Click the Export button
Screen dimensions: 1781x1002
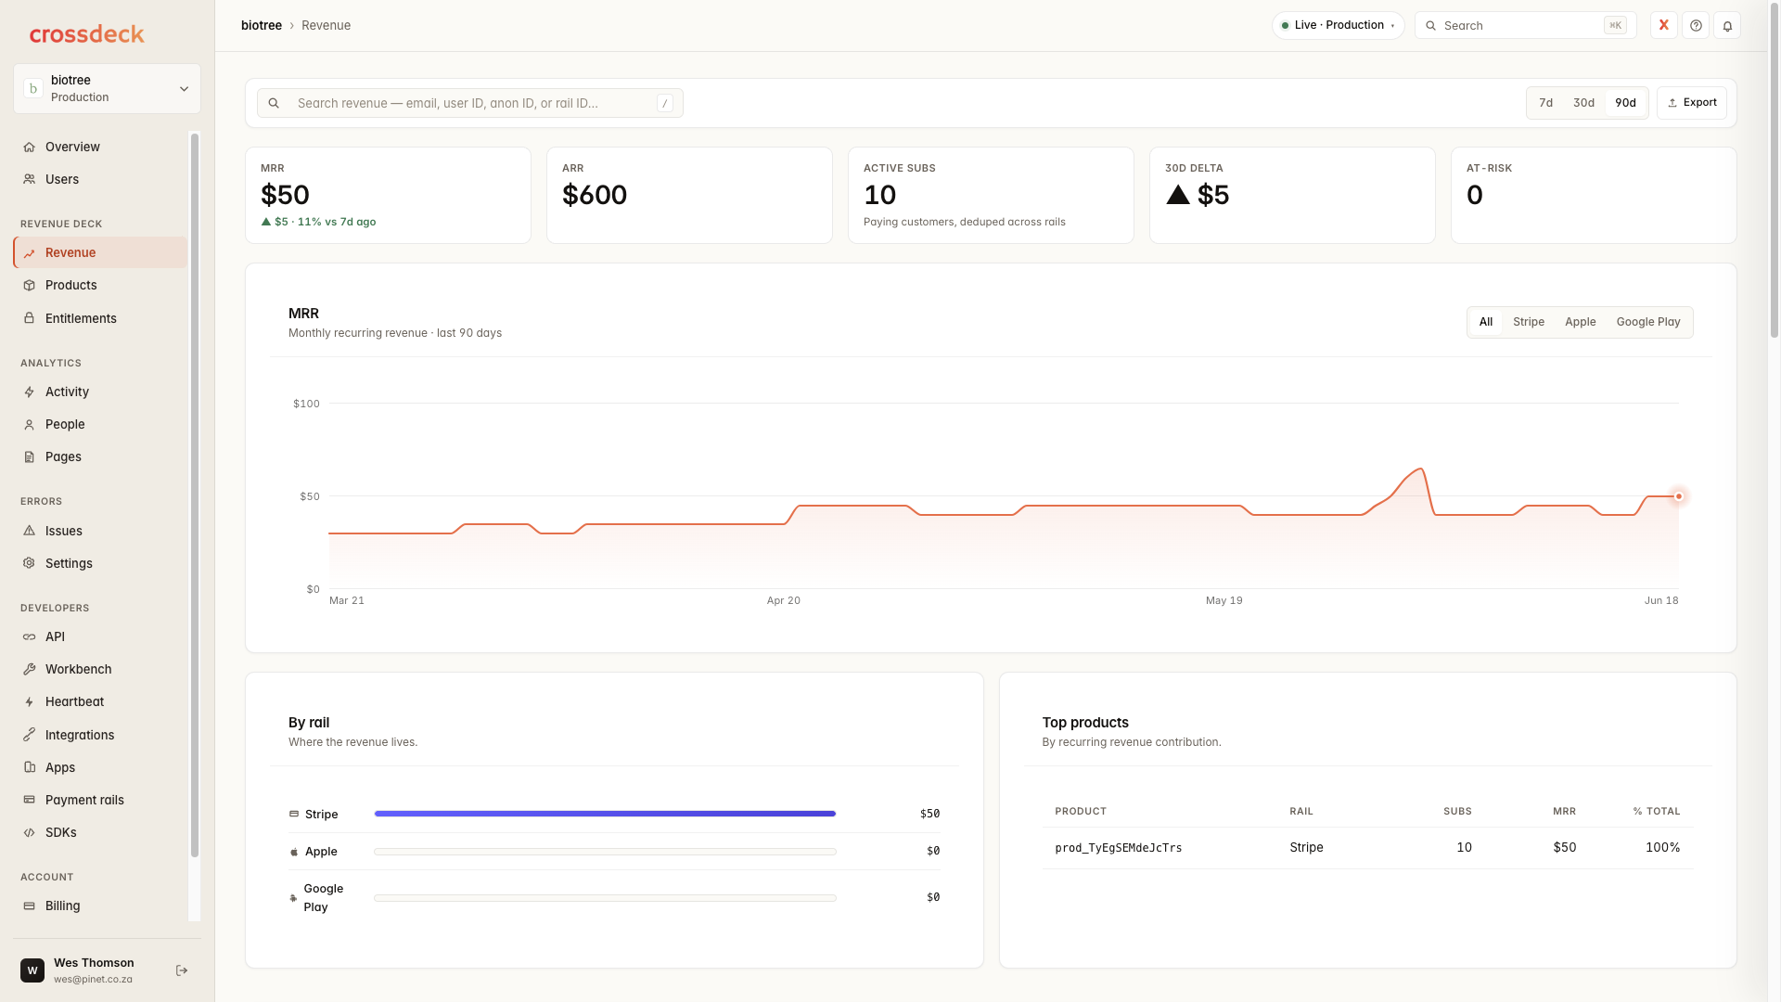[1692, 103]
